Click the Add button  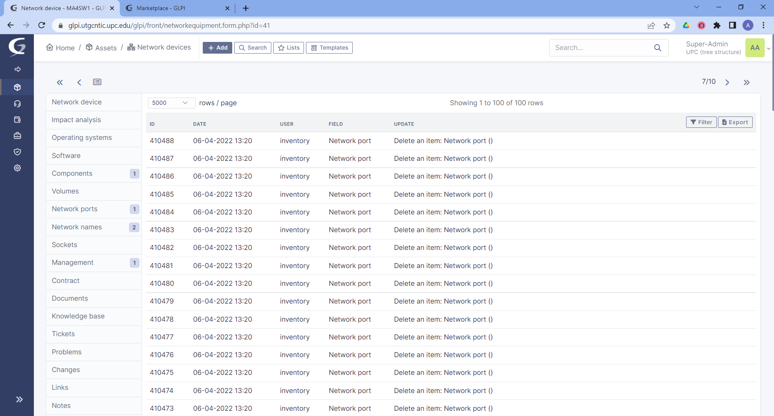pyautogui.click(x=217, y=48)
